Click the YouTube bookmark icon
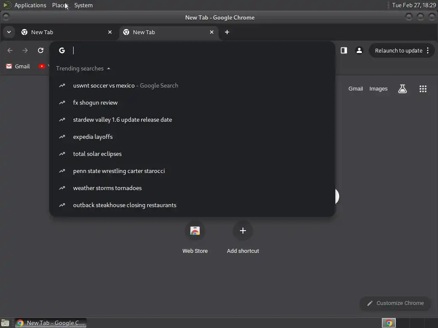438x328 pixels. 41,66
